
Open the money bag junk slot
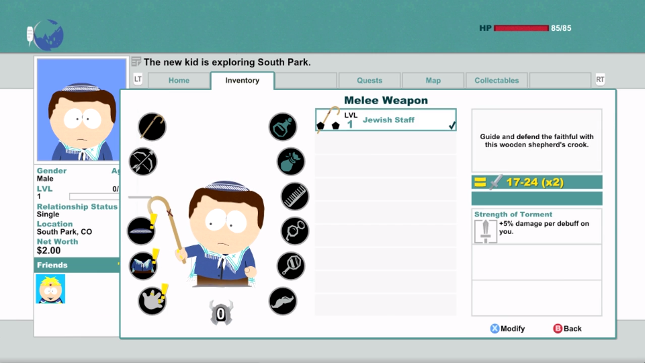pyautogui.click(x=291, y=161)
